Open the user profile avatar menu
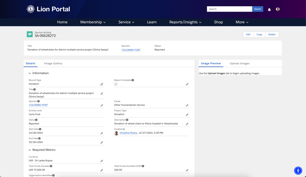Viewport: 306px width, 177px height. point(278,9)
